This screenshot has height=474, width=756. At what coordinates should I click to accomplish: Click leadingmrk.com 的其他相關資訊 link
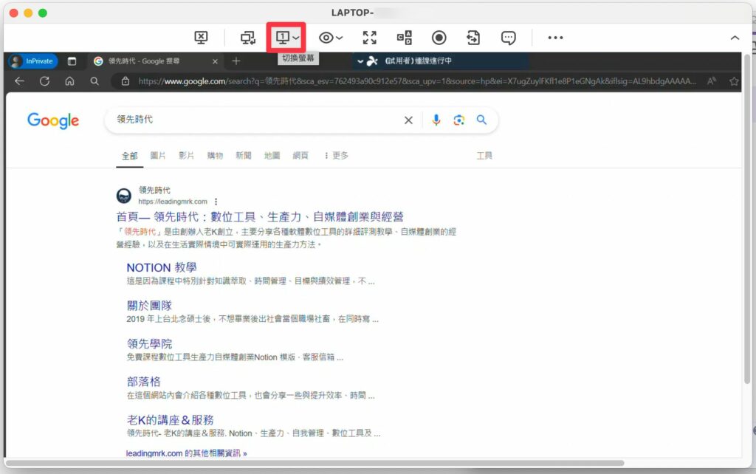tap(186, 453)
